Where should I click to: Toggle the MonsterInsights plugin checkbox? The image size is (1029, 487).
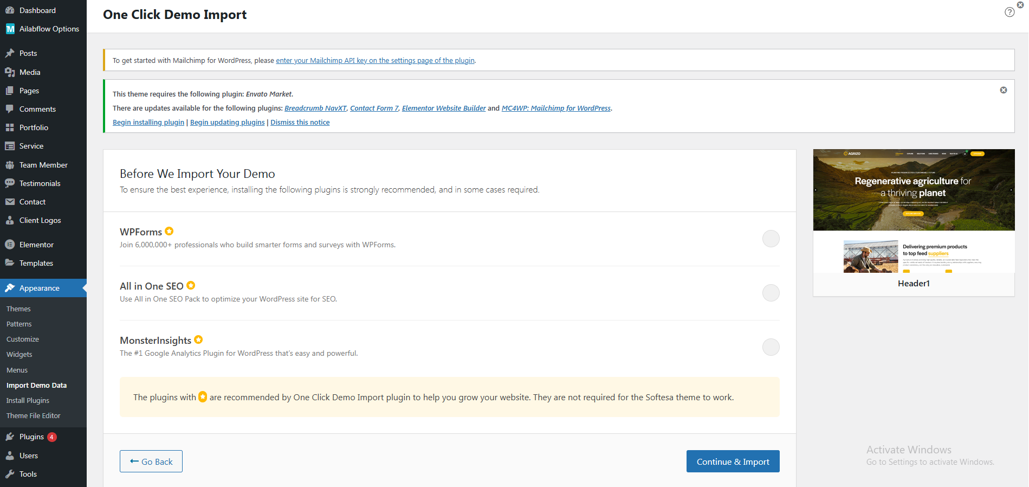pyautogui.click(x=771, y=347)
